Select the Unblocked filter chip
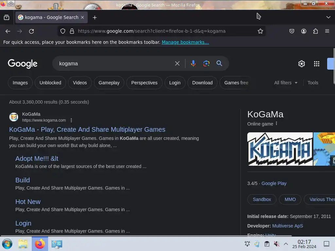 (x=50, y=83)
